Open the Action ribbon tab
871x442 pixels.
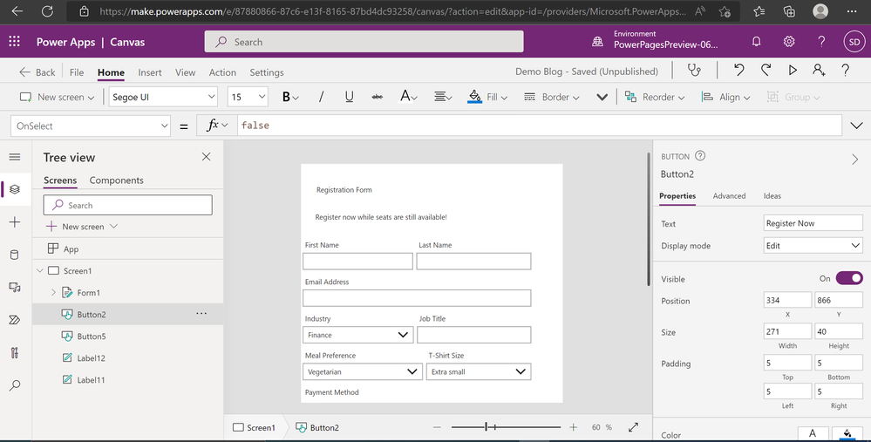pos(222,72)
